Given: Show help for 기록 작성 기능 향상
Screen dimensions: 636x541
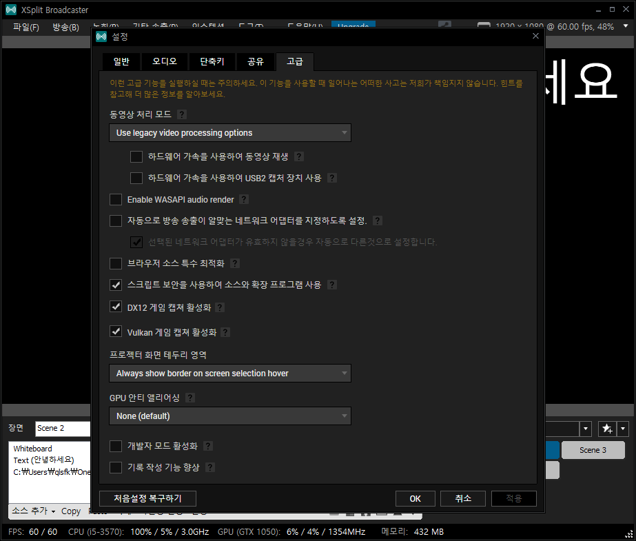Looking at the screenshot, I should tap(210, 467).
